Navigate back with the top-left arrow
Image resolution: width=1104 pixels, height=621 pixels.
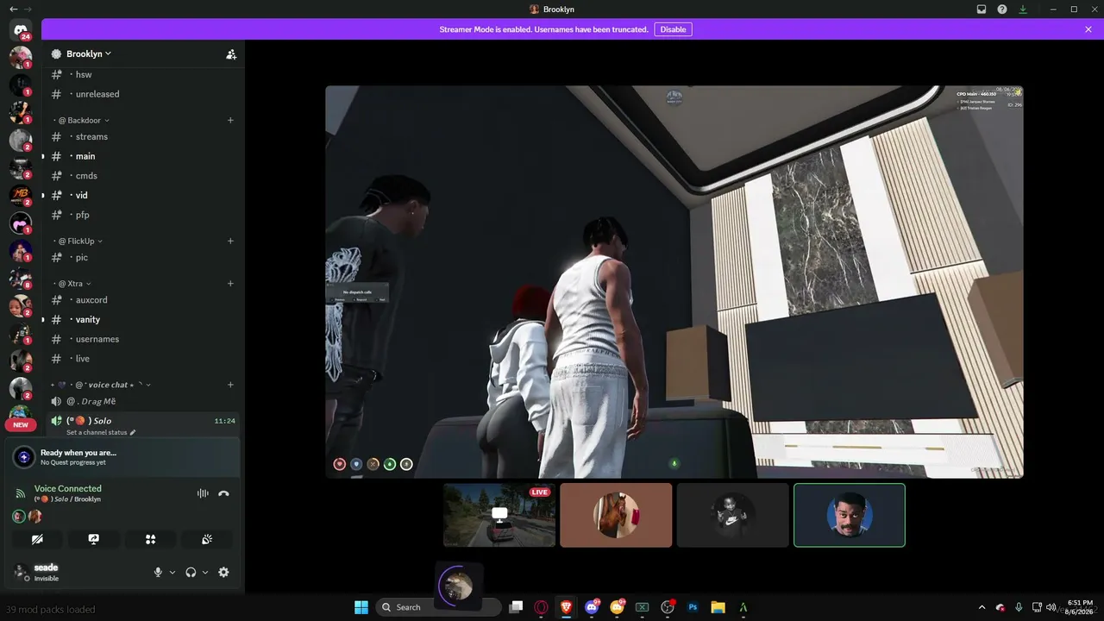pos(13,9)
